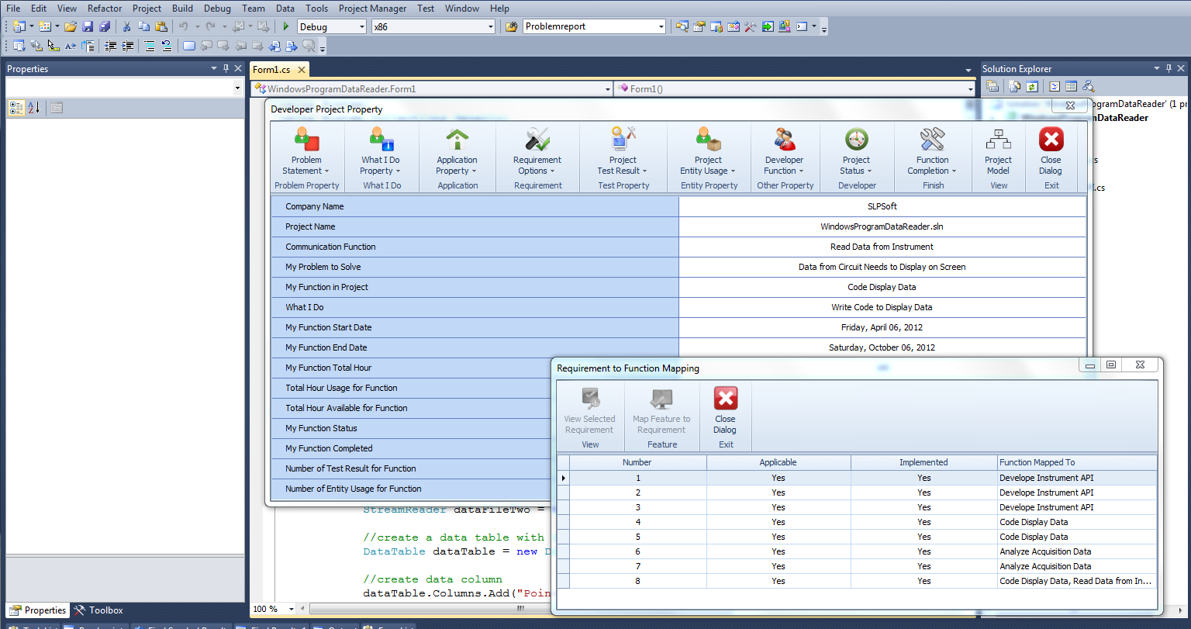Open the x86 platform dropdown
Image resolution: width=1191 pixels, height=629 pixels.
490,27
